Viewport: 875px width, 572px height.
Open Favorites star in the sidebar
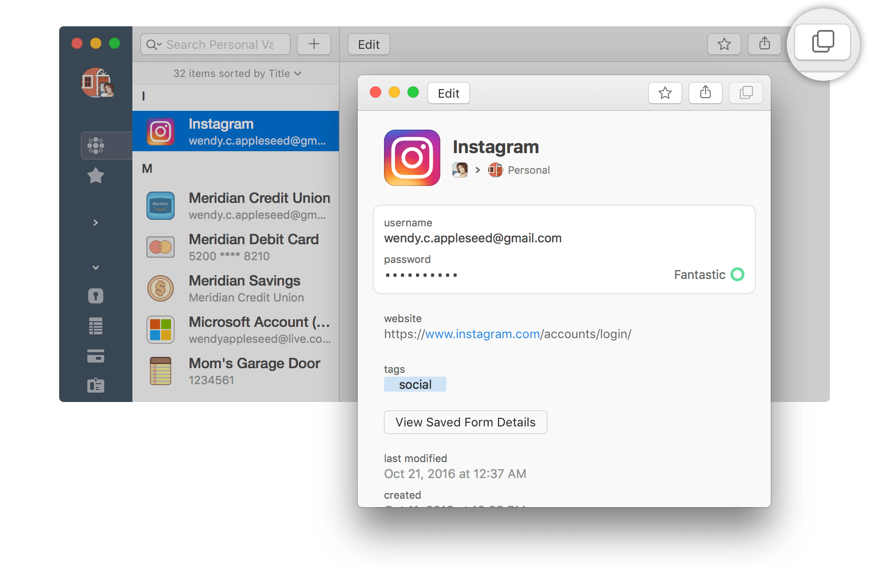click(96, 176)
